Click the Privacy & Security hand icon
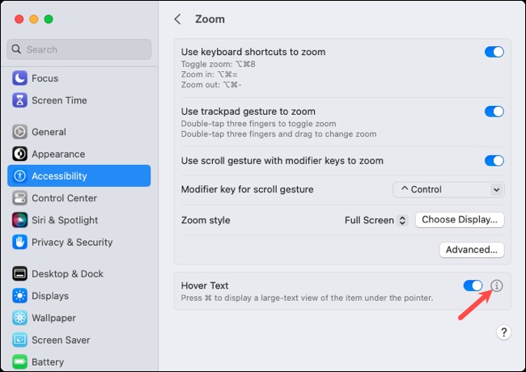The height and width of the screenshot is (372, 526). point(19,243)
